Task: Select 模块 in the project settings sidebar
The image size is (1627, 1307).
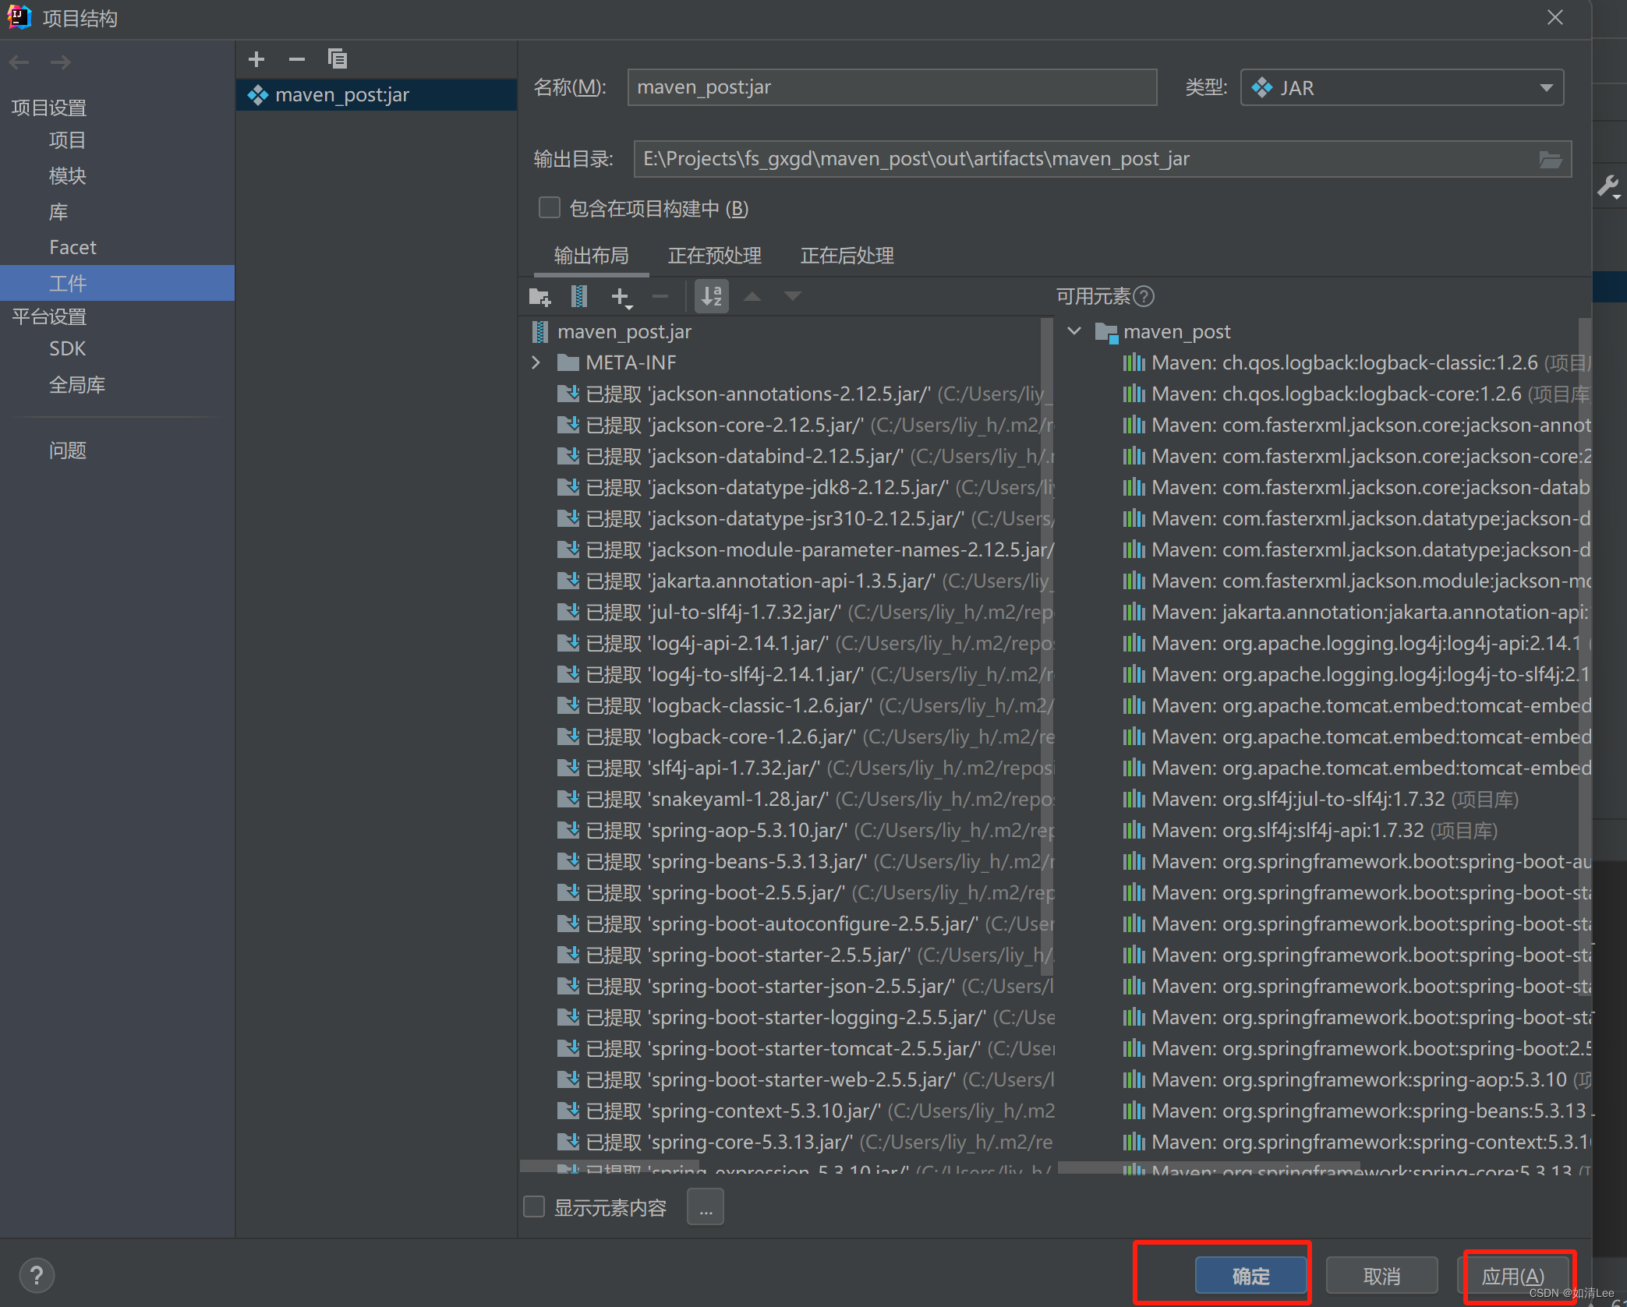Action: click(x=68, y=176)
